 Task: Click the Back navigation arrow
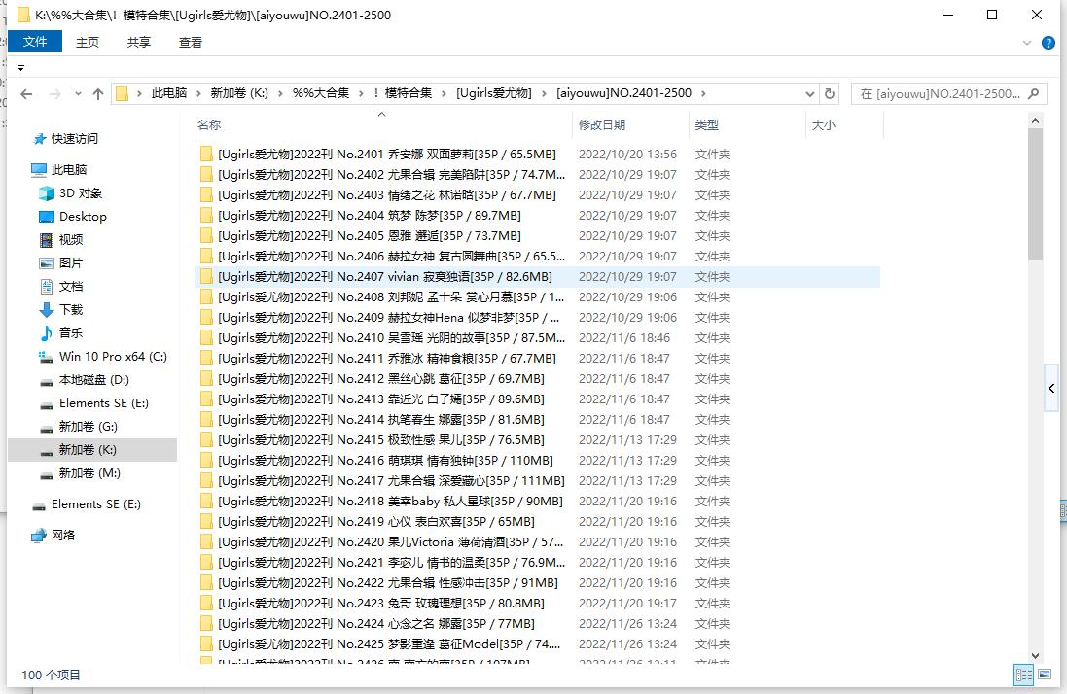point(26,94)
